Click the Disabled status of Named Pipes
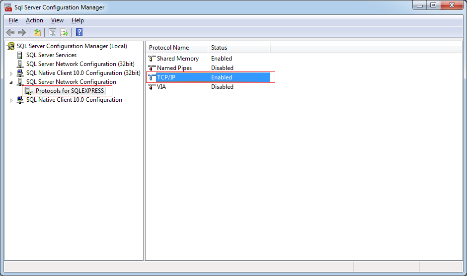The image size is (467, 276). pyautogui.click(x=222, y=68)
